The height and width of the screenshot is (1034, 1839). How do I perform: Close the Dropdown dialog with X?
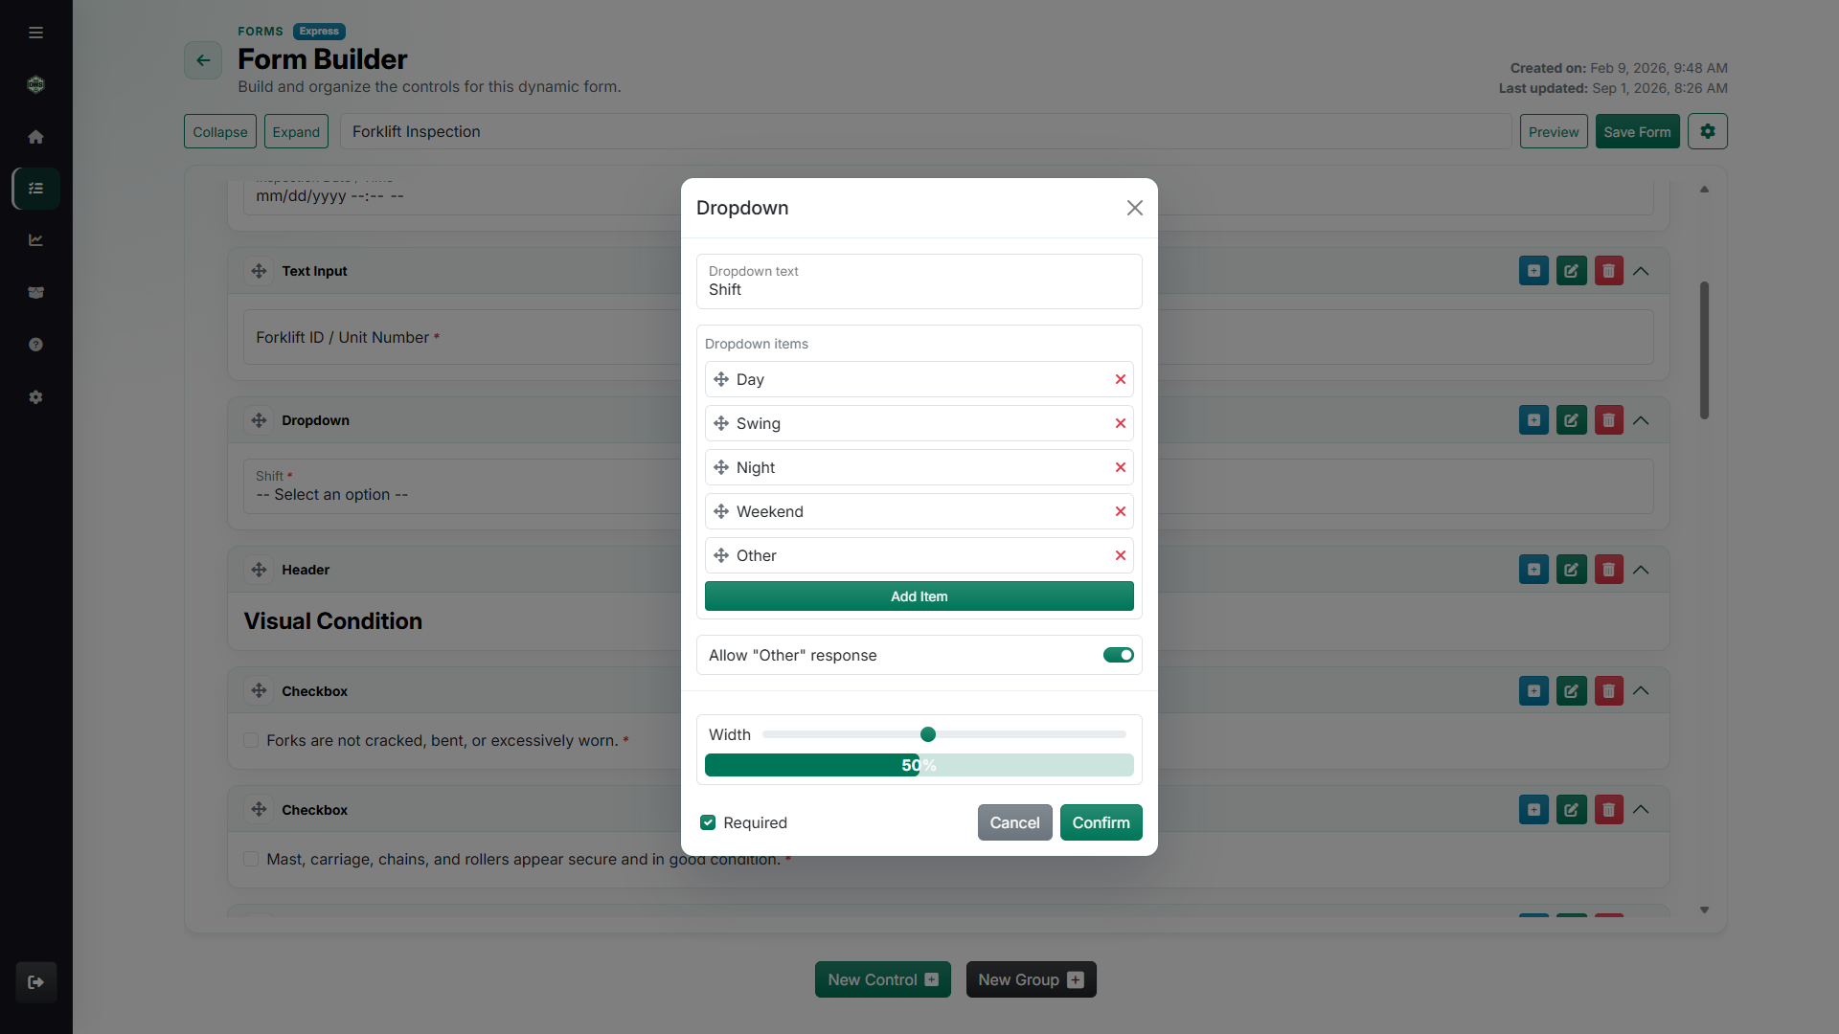[1134, 208]
